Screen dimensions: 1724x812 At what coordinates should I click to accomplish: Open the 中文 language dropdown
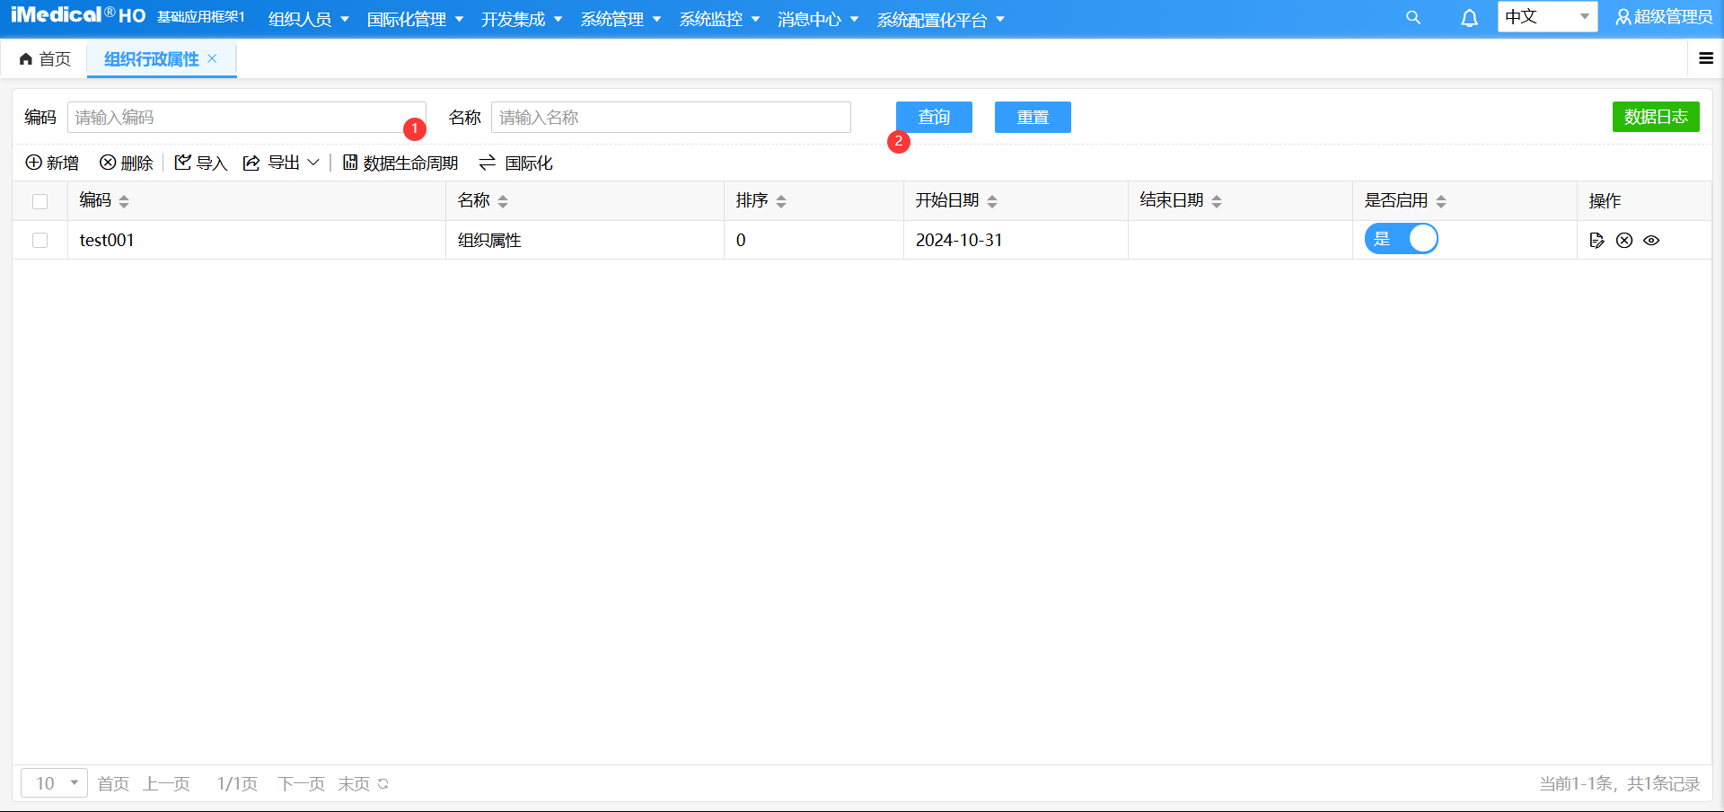[x=1546, y=16]
